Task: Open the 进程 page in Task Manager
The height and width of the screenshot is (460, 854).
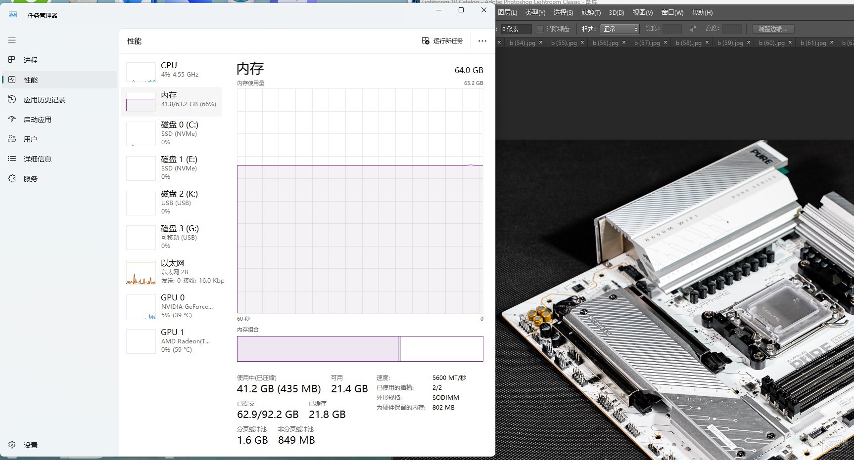Action: pyautogui.click(x=59, y=60)
